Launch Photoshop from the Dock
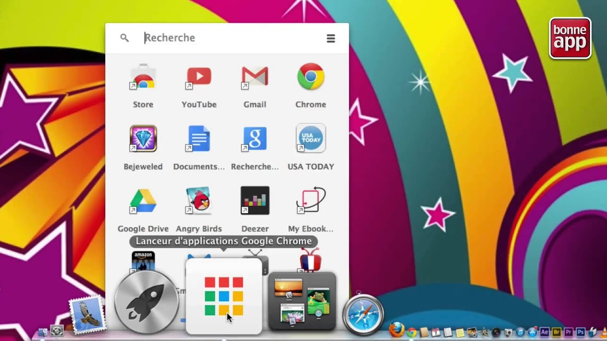 [x=580, y=332]
